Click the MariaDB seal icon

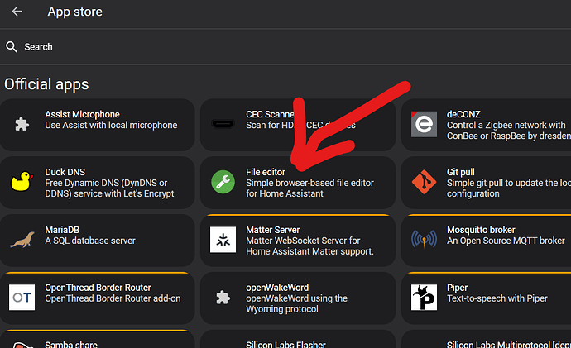click(x=22, y=240)
